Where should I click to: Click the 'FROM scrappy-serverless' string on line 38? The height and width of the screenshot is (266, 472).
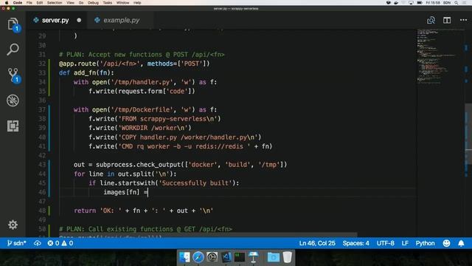(x=168, y=119)
